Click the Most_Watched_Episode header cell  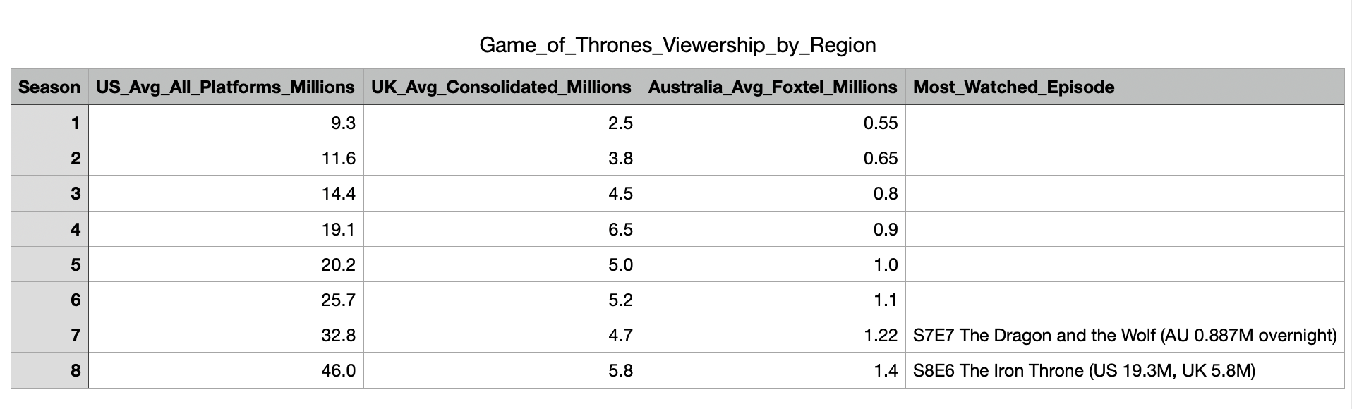(1013, 87)
